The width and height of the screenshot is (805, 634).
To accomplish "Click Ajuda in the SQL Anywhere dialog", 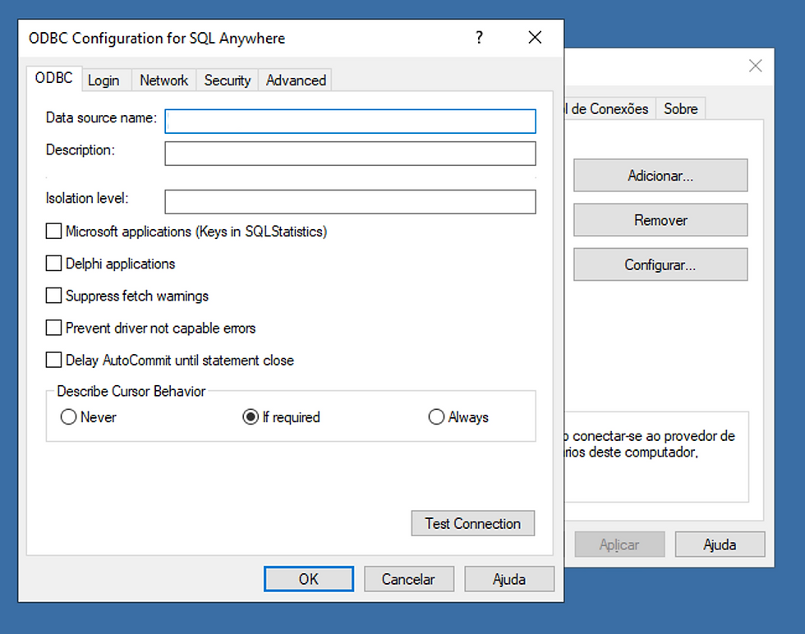I will point(509,579).
